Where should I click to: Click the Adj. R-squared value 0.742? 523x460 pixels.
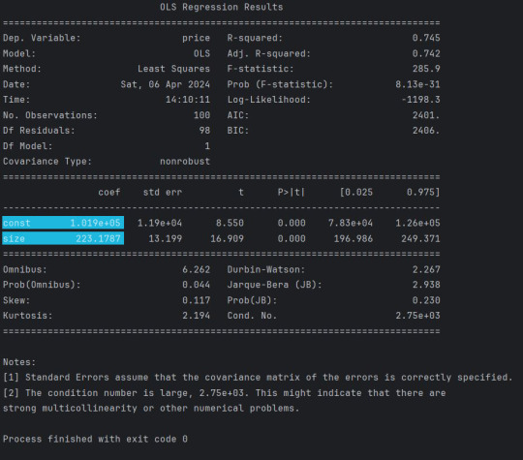coord(426,53)
